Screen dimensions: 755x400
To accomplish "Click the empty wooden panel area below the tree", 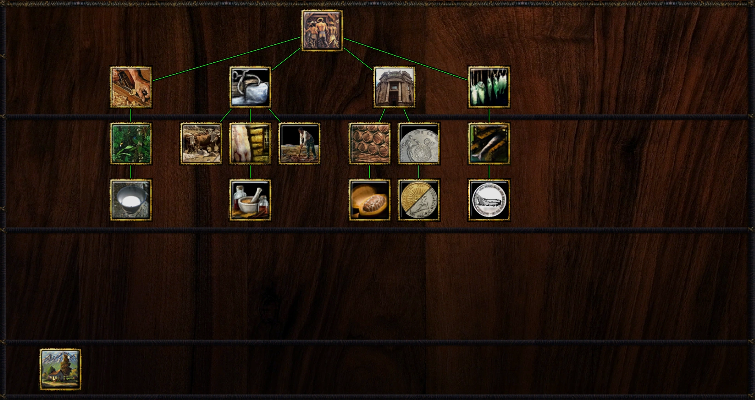I will 377,285.
